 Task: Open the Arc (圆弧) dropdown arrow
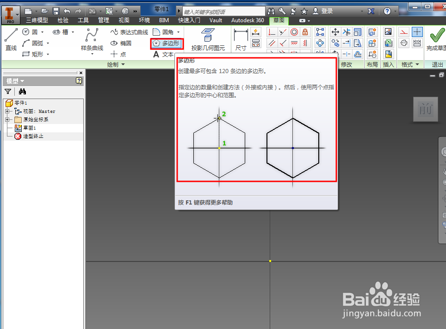[48, 43]
